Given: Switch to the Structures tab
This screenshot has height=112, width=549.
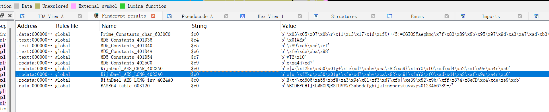Looking at the screenshot, I should [x=344, y=16].
